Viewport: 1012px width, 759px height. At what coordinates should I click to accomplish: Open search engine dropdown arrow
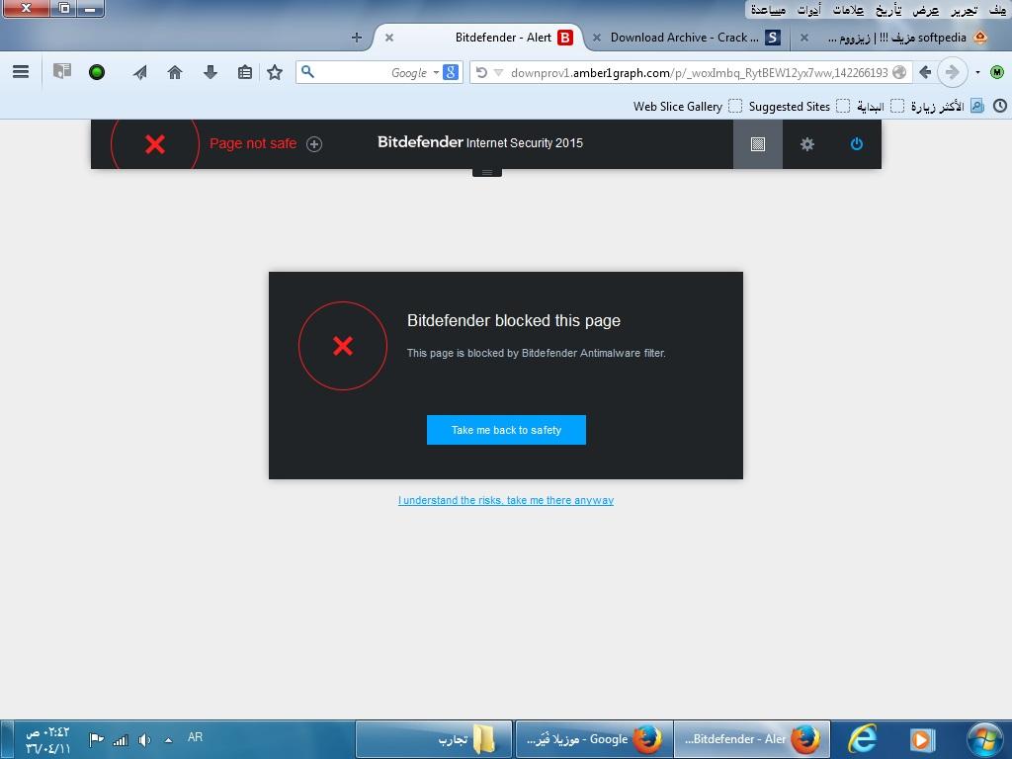(436, 72)
